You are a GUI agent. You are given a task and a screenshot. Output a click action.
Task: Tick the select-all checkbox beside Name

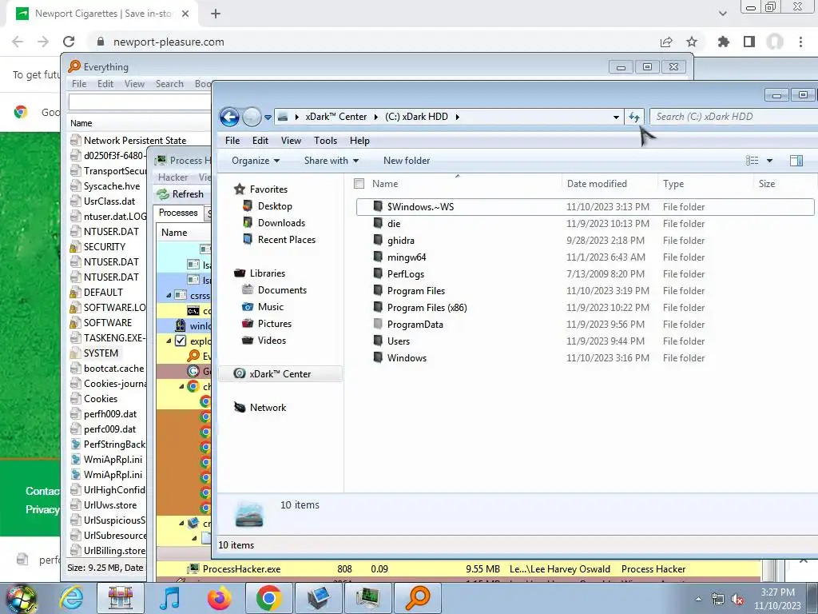[359, 184]
